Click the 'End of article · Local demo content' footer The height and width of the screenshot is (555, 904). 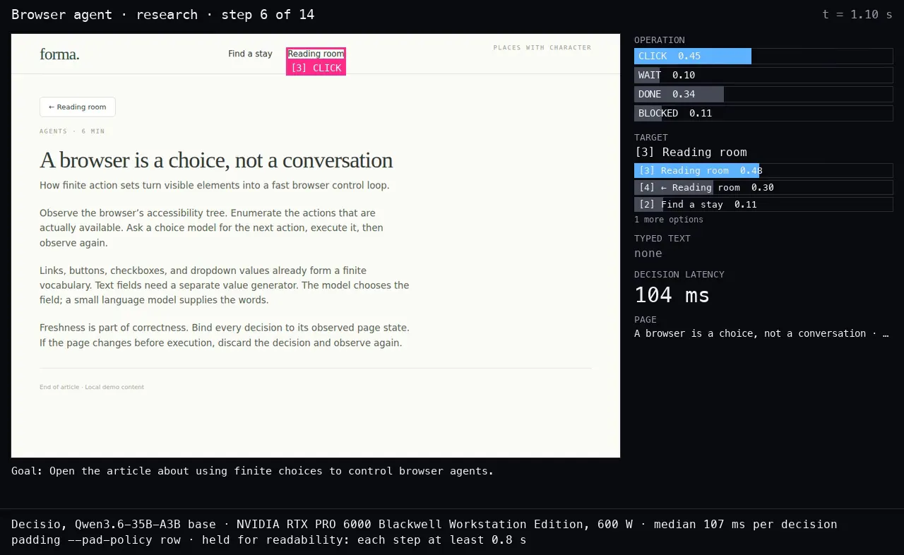(x=92, y=387)
